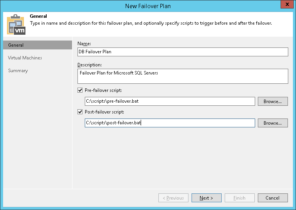Close the New Failover Plan dialog

click(285, 5)
